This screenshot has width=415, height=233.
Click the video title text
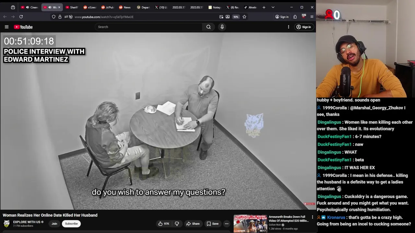(x=50, y=215)
